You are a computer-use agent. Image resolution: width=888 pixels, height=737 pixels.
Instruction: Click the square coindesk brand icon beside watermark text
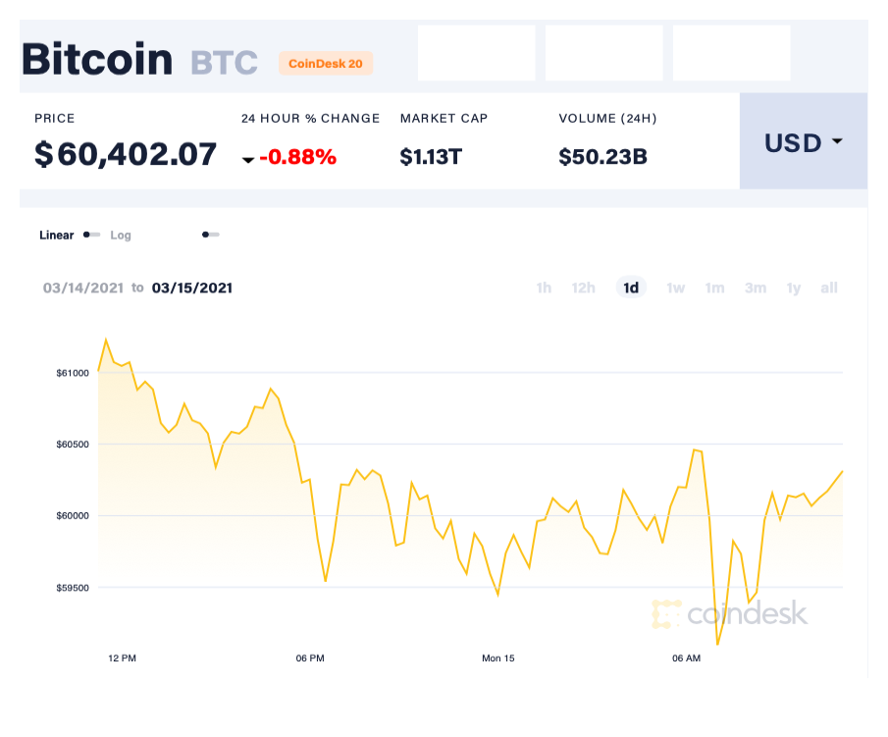point(666,614)
